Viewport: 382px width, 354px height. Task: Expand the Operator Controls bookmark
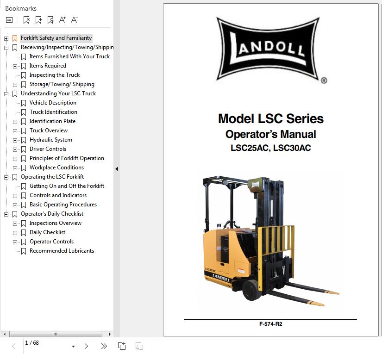(x=15, y=242)
